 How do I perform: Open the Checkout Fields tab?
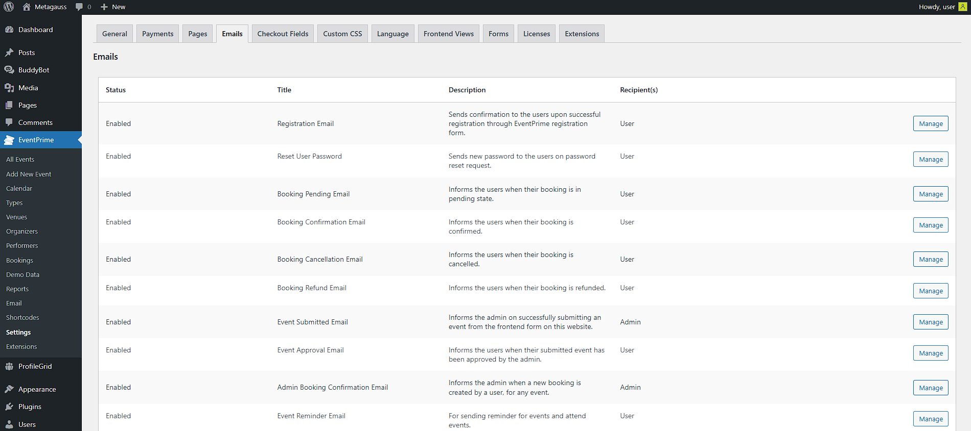(x=283, y=34)
